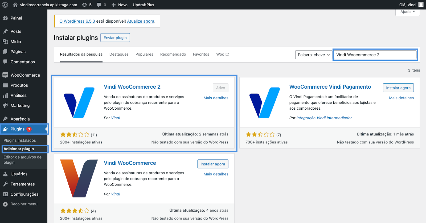This screenshot has width=426, height=223.
Task: Click the Plugins plug icon
Action: [x=5, y=129]
